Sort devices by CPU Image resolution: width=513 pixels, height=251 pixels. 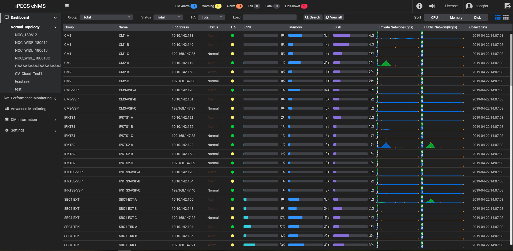435,17
